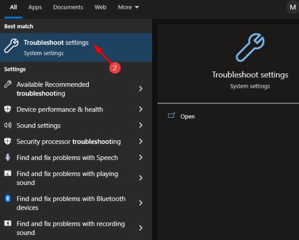Expand Available Recommended troubleshooting chevron
The image size is (299, 240).
(x=141, y=88)
